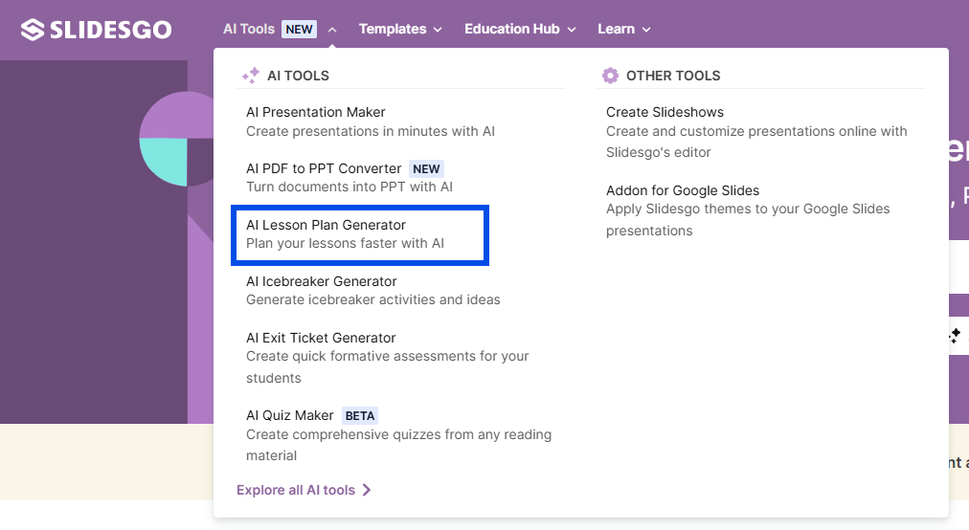Expand the Education Hub dropdown
This screenshot has height=530, width=969.
pyautogui.click(x=520, y=30)
